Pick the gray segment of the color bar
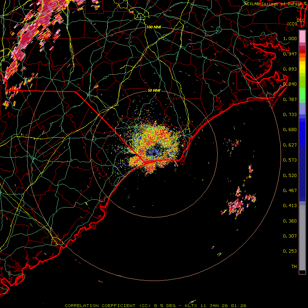The width and height of the screenshot is (308, 308). click(302, 238)
